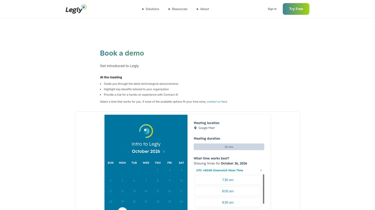
Task: Select October 8 on the calendar
Action: pyautogui.click(x=158, y=181)
